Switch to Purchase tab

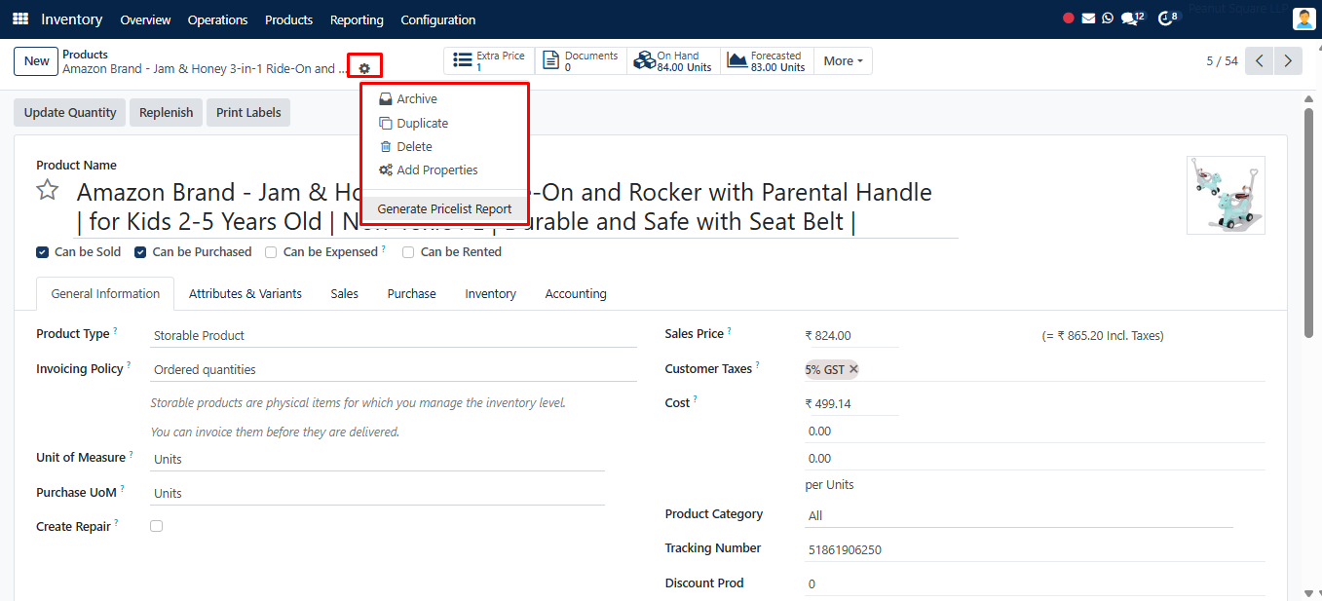[411, 293]
